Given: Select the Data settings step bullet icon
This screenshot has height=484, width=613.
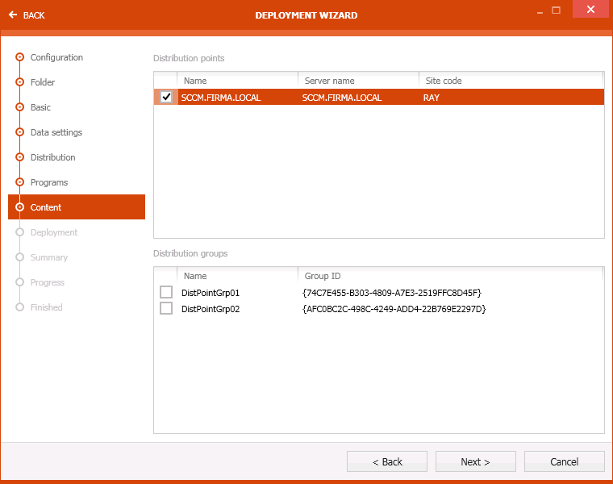Looking at the screenshot, I should coord(19,132).
